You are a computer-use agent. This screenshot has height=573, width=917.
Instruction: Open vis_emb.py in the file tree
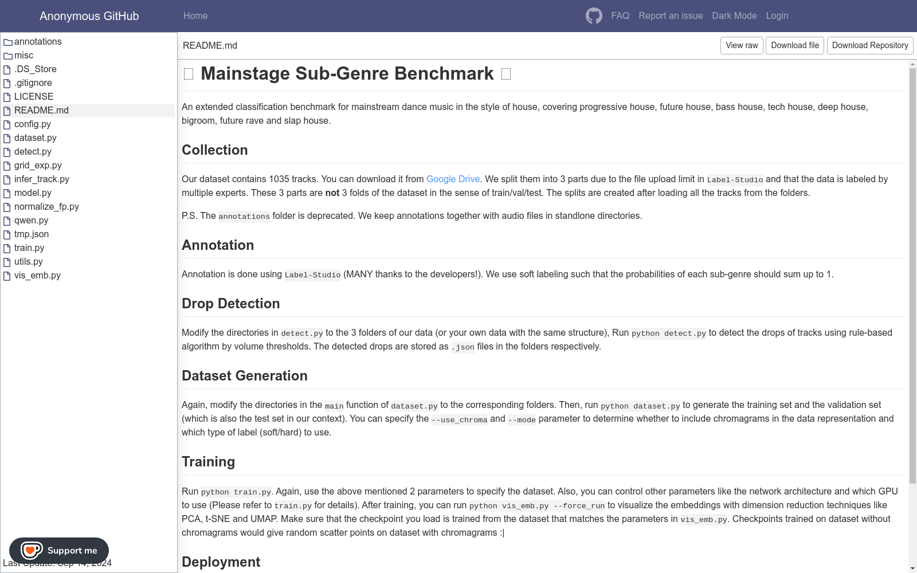37,276
